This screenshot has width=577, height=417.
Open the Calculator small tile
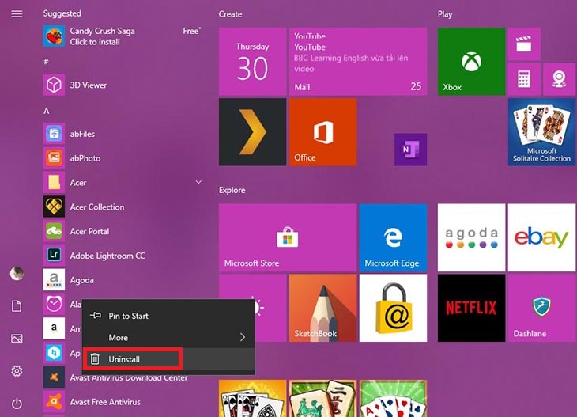(523, 79)
